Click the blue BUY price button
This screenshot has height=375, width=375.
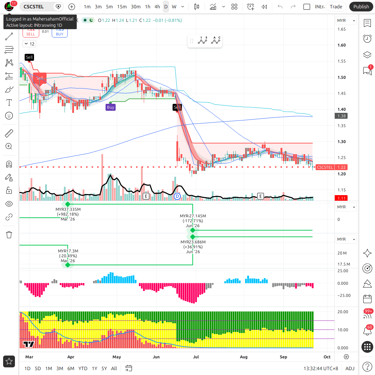click(60, 33)
